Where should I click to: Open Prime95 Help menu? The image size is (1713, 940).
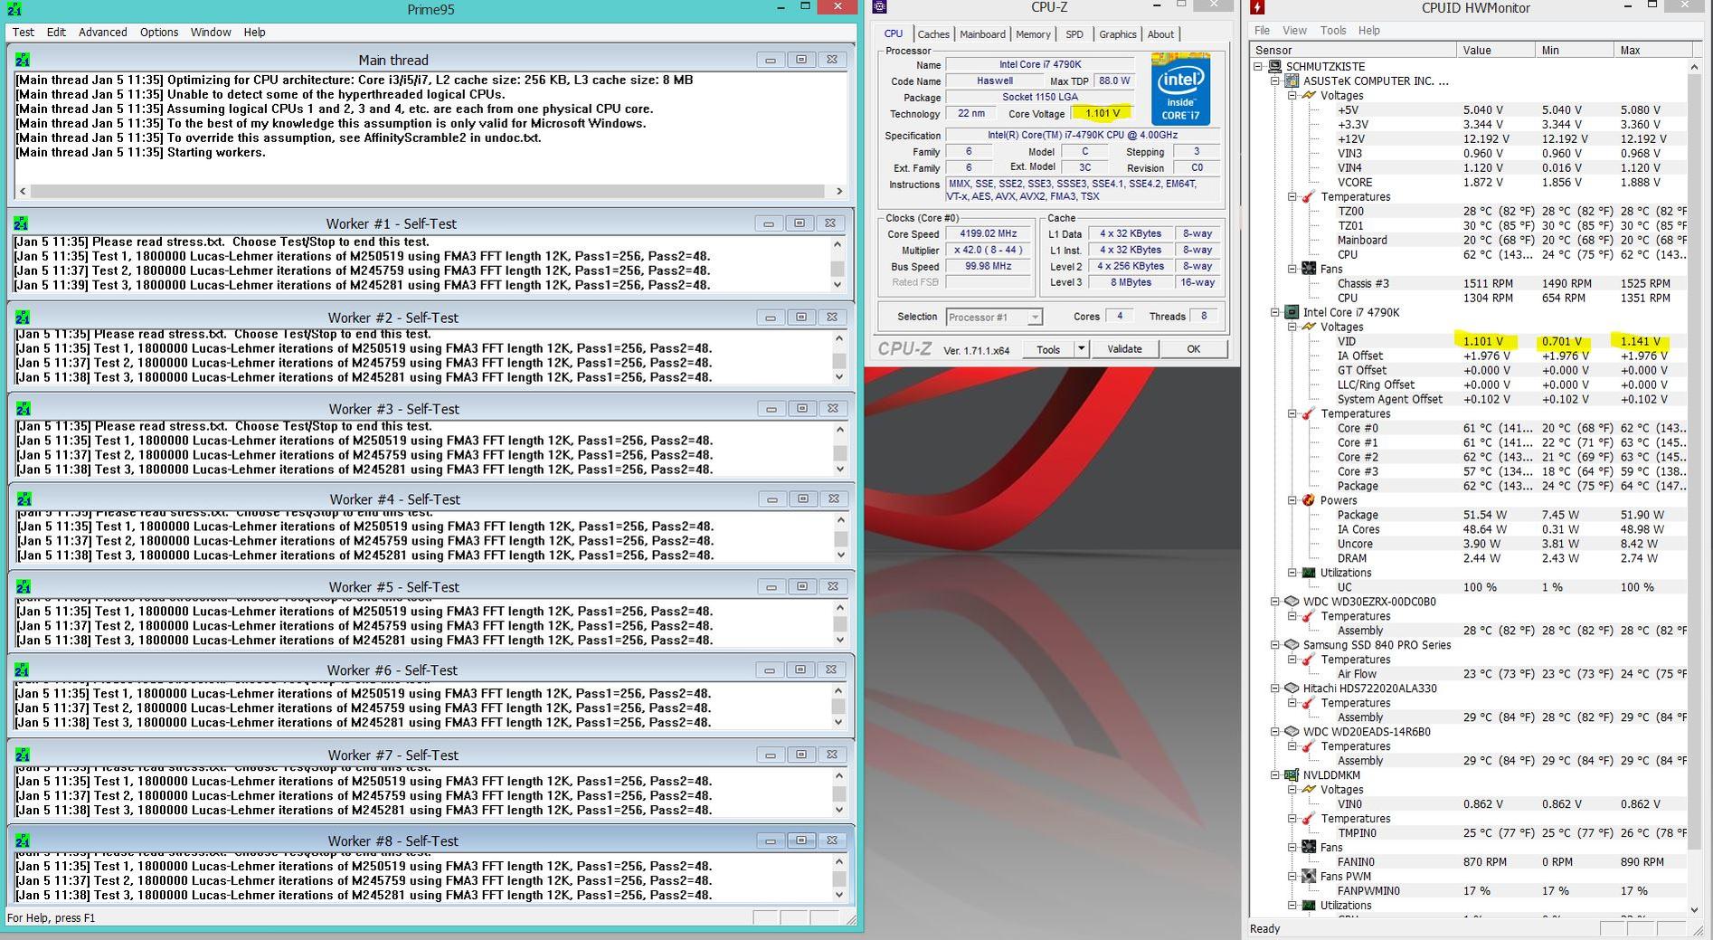click(x=254, y=32)
